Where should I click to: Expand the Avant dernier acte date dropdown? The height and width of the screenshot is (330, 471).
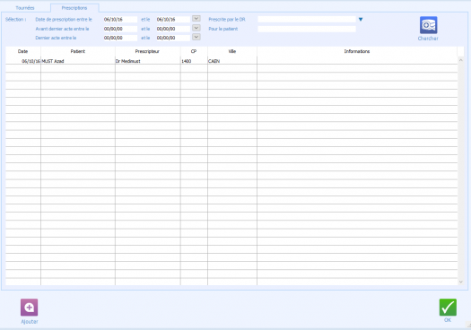coord(196,28)
